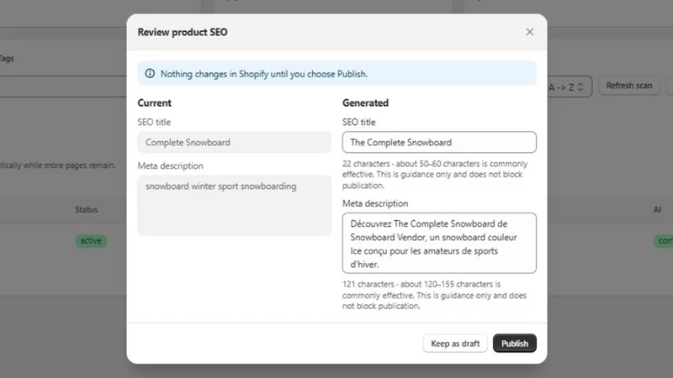This screenshot has height=378, width=673.
Task: Click the up-down chevrons on the A -> Z sort
Action: pyautogui.click(x=580, y=87)
